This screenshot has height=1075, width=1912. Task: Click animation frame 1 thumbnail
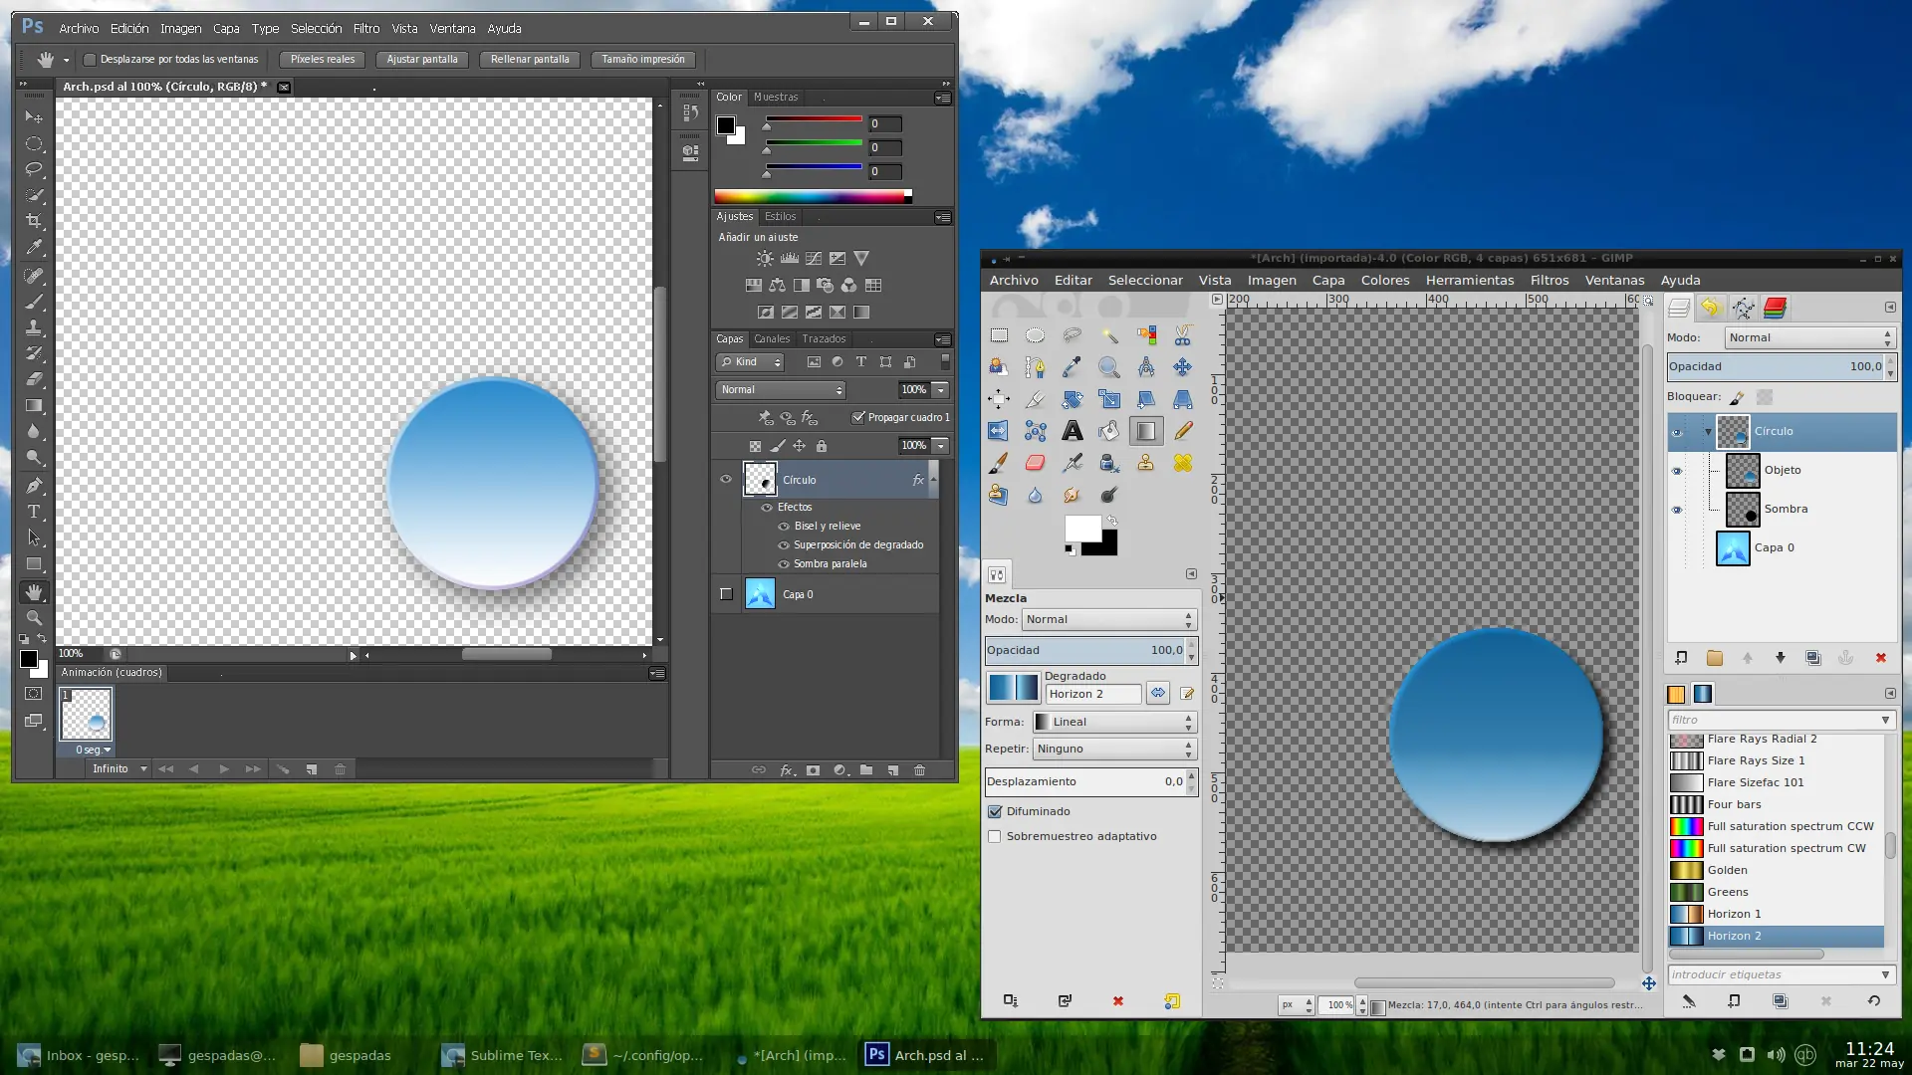click(x=87, y=714)
